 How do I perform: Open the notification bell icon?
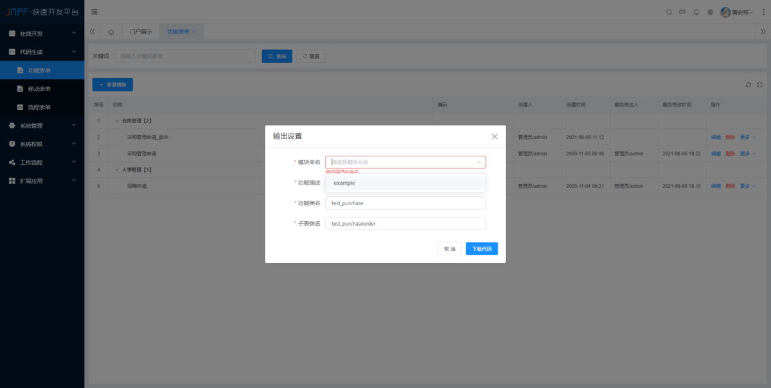tap(696, 12)
